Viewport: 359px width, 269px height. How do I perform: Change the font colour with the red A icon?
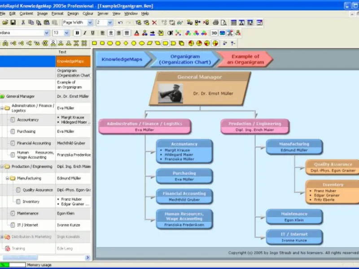[x=137, y=33]
